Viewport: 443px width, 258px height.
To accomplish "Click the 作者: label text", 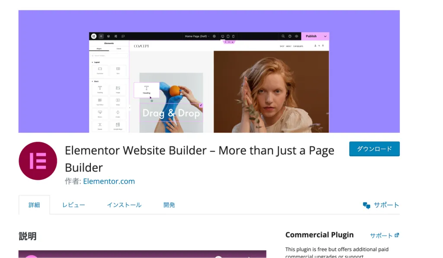I will tap(73, 181).
